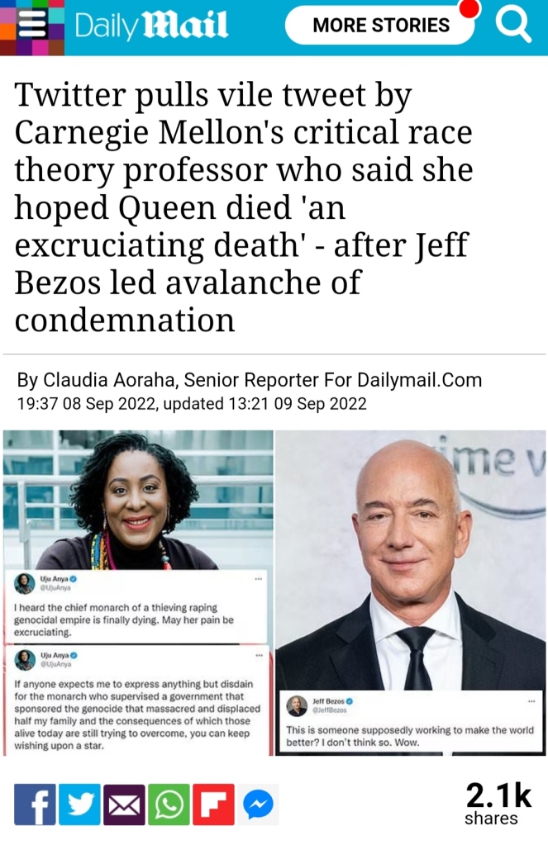
Task: Click the red notification dot on More Stories
Action: tap(470, 8)
